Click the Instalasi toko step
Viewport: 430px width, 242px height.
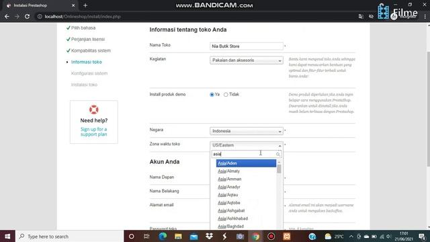tap(84, 85)
